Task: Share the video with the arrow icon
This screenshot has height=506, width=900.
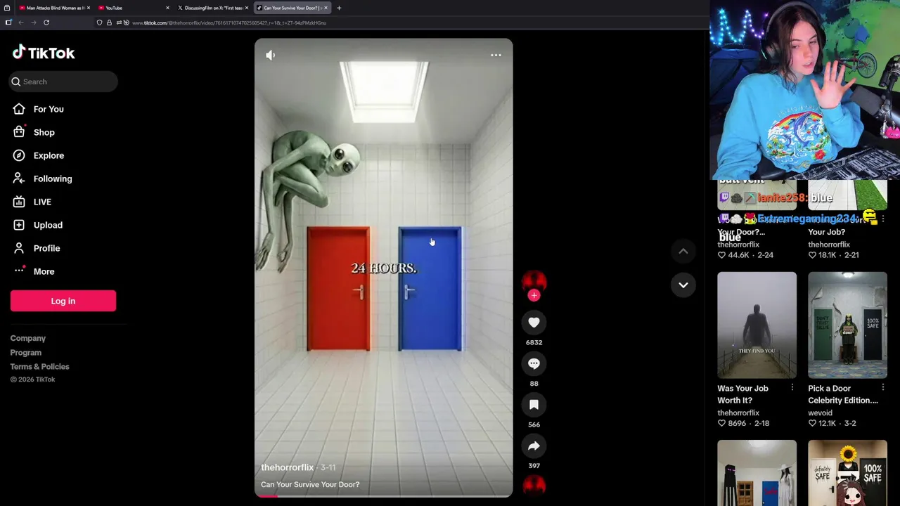Action: 534,446
